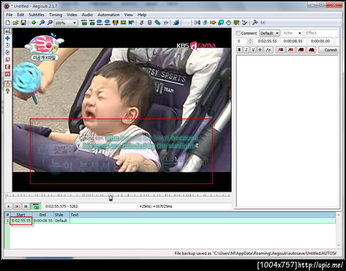Increase the layer number spinner
346x271 pixels.
[250, 40]
